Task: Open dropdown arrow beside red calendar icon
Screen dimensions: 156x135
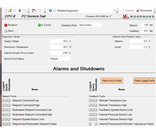Action: tap(36, 11)
